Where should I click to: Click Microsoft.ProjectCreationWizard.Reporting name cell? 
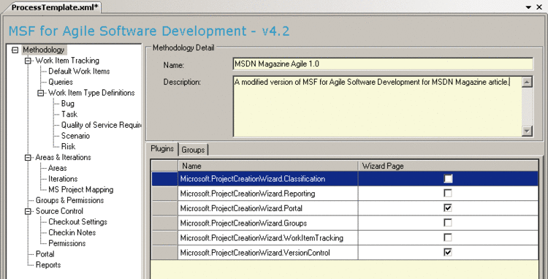click(x=268, y=194)
